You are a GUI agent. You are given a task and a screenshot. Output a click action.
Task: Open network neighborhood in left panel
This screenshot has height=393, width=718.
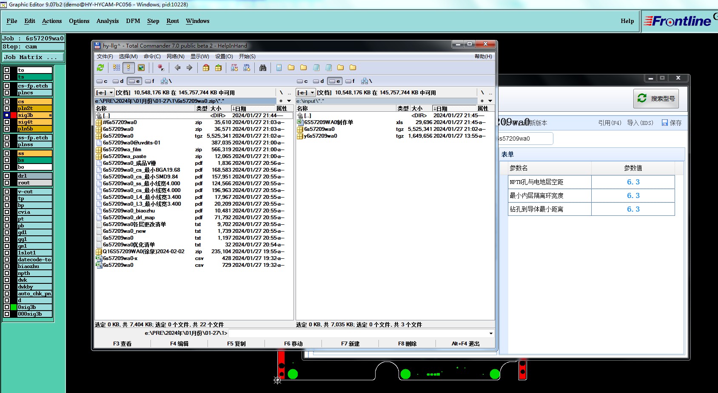point(166,81)
